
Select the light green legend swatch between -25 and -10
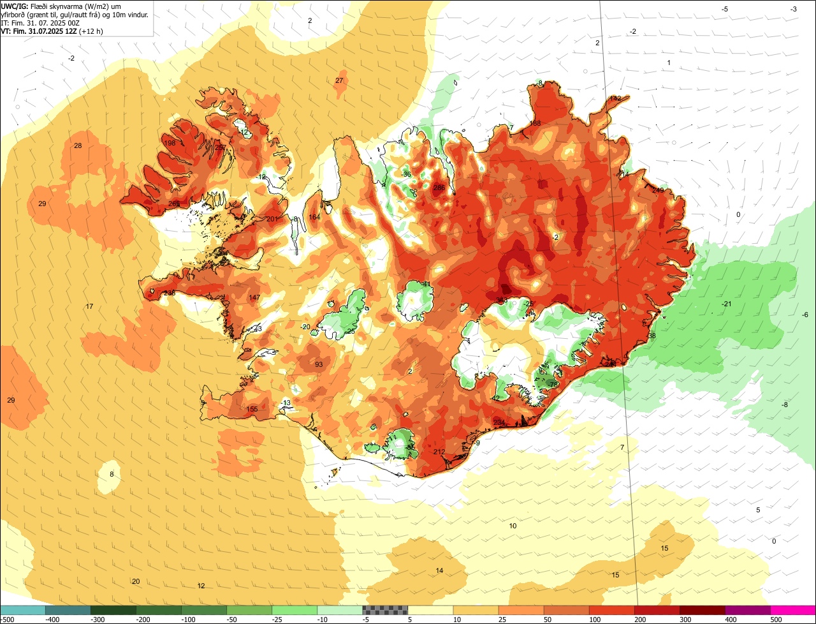click(295, 610)
